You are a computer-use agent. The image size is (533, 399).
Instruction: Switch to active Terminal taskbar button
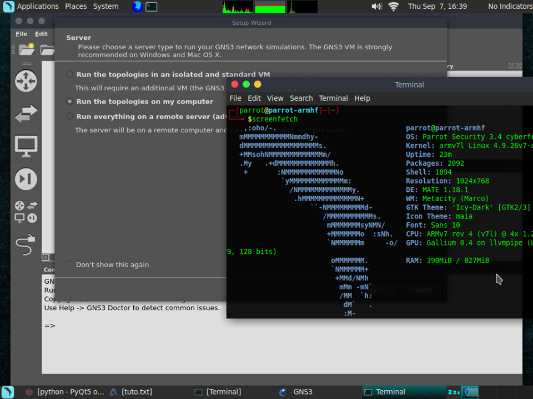click(x=404, y=392)
